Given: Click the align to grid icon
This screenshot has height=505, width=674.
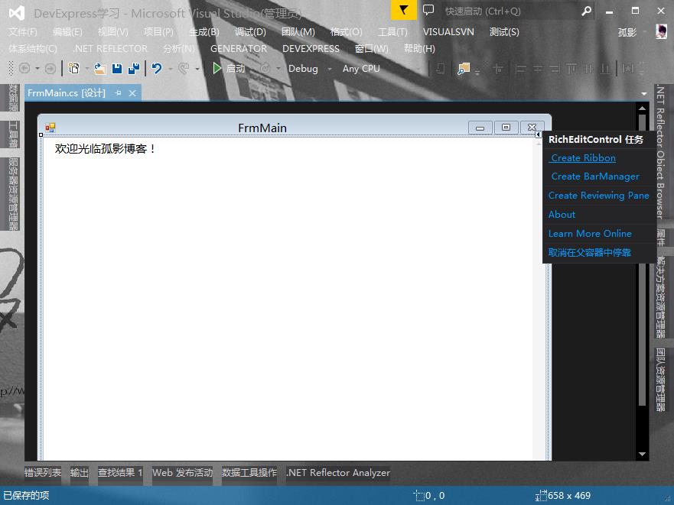Looking at the screenshot, I should point(498,69).
